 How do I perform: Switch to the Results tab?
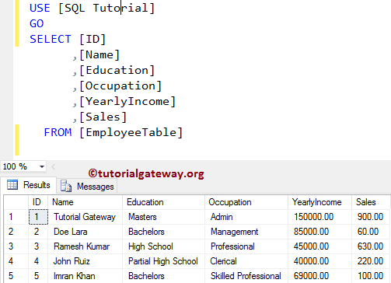coord(29,185)
